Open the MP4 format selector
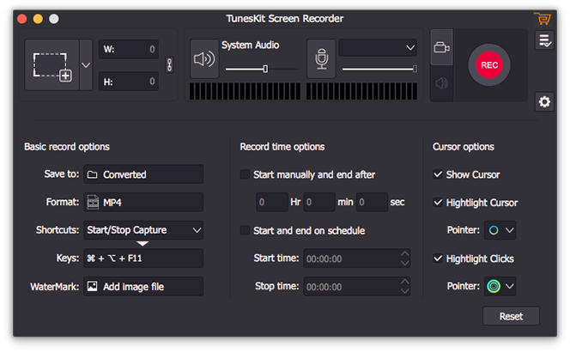The width and height of the screenshot is (570, 353). (x=143, y=203)
